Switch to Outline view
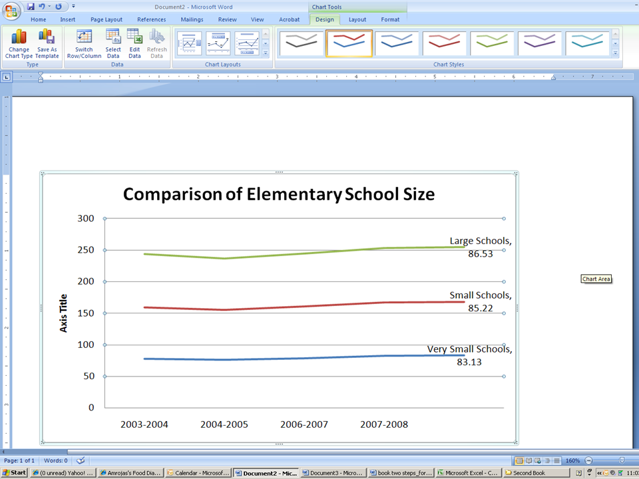This screenshot has width=639, height=479. click(x=547, y=460)
